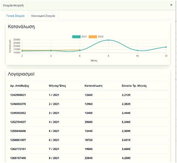Select receipt number 1265157400
177x163 pixels.
[x=18, y=158]
